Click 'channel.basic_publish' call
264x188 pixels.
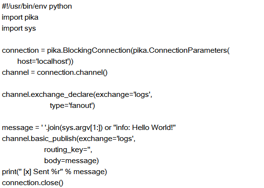click(39, 139)
